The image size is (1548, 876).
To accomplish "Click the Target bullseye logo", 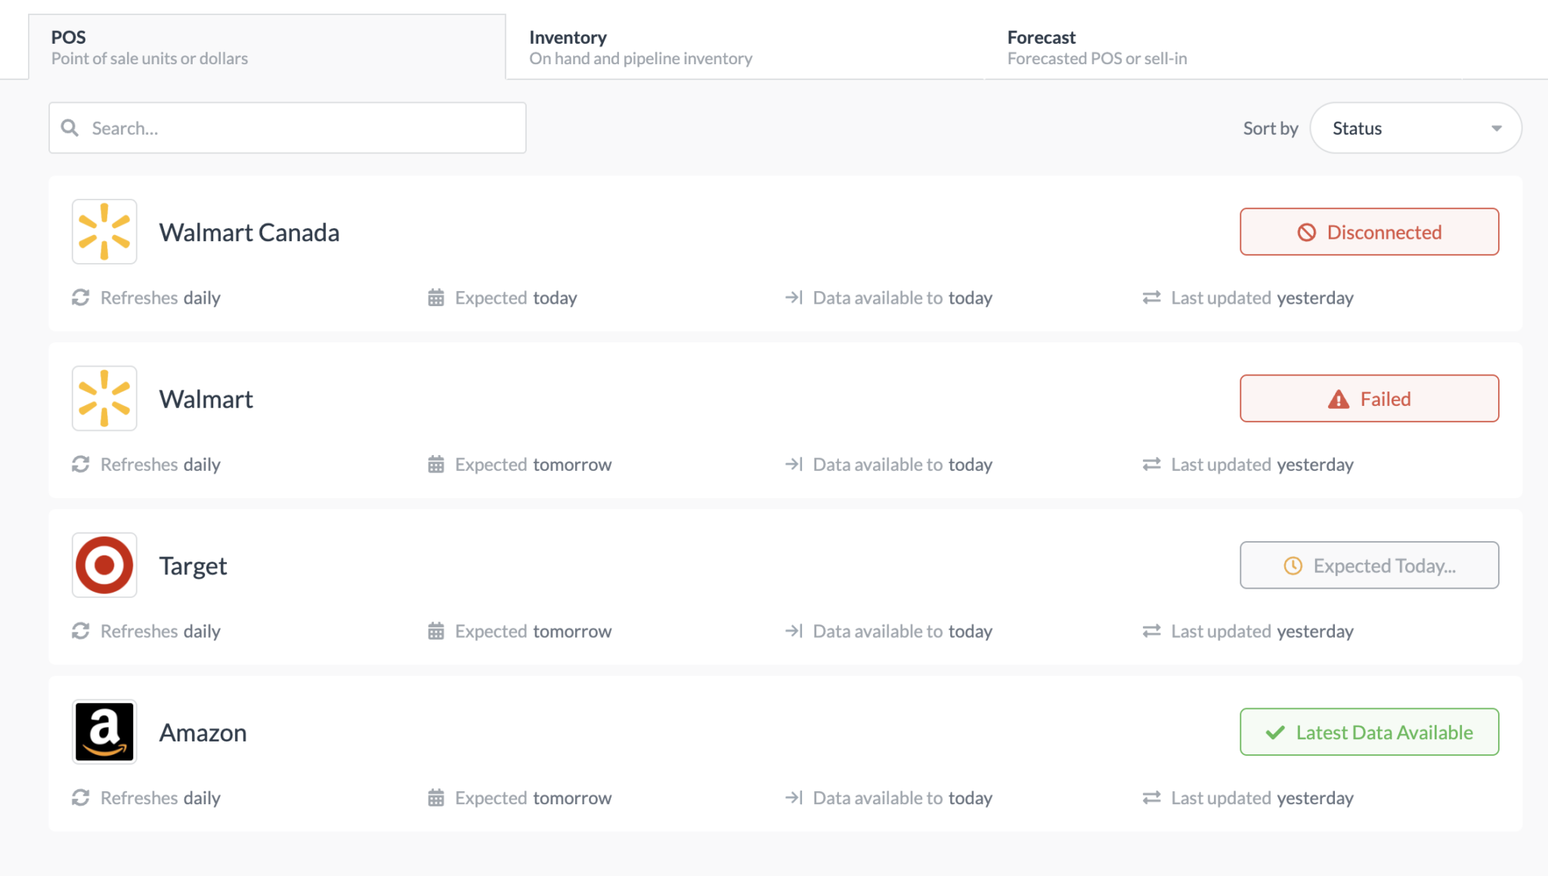I will 104,565.
